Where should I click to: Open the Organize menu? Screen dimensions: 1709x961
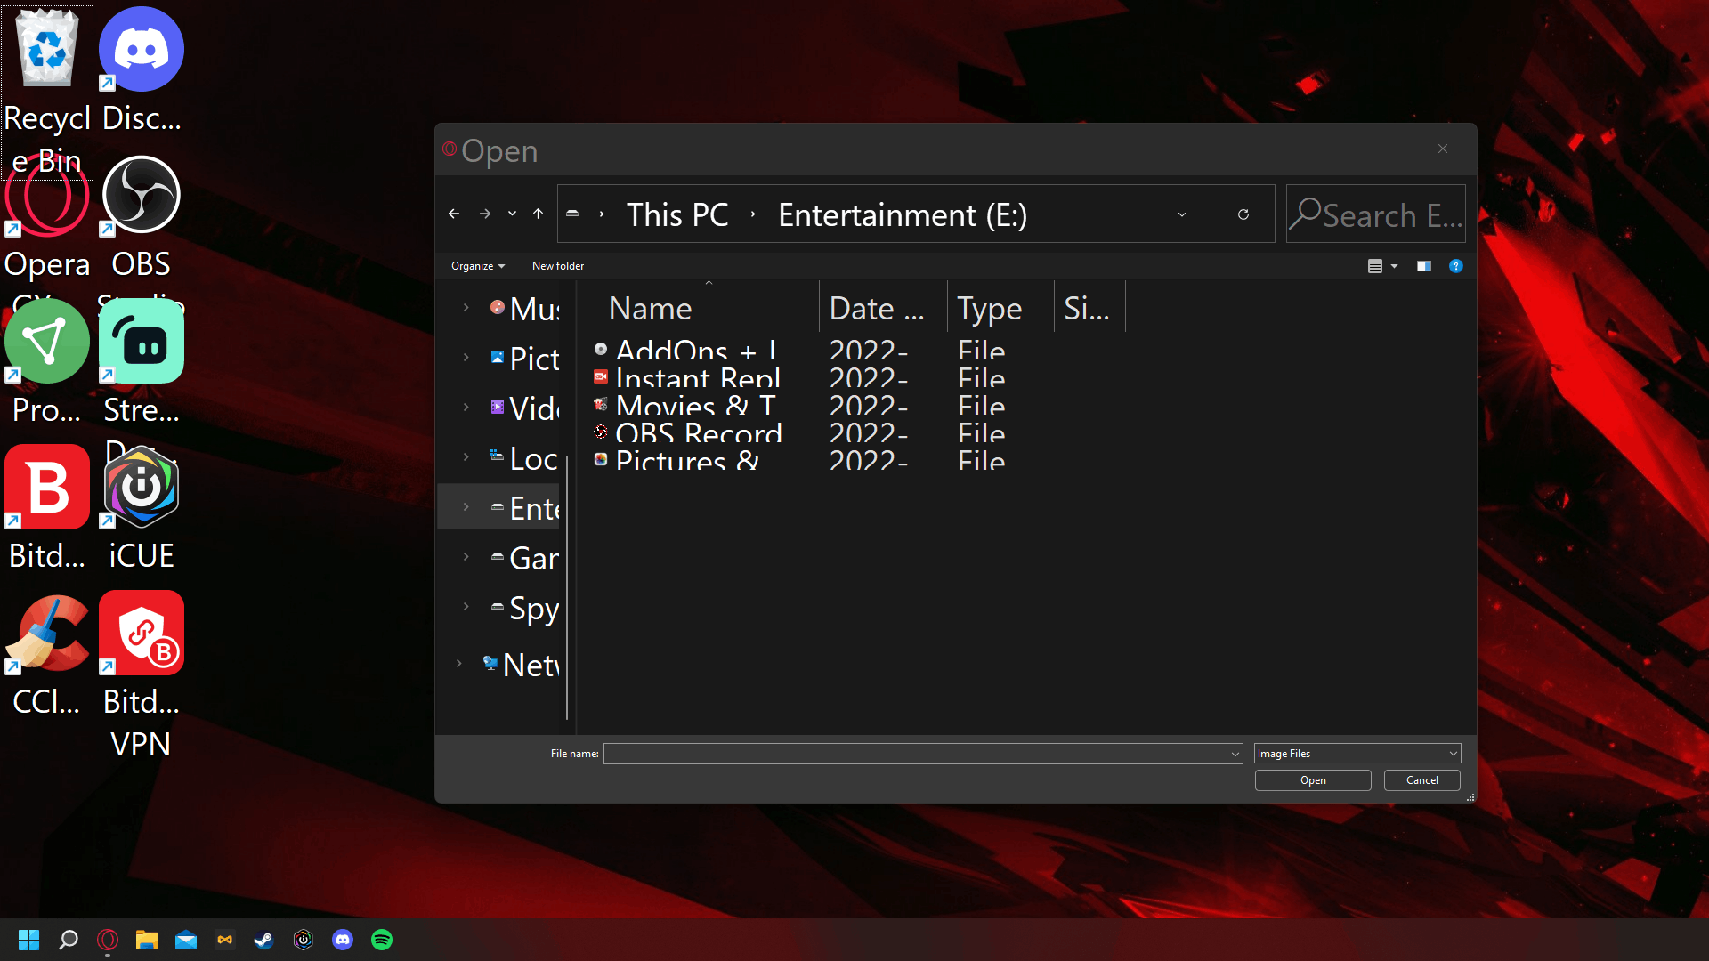[x=477, y=266]
